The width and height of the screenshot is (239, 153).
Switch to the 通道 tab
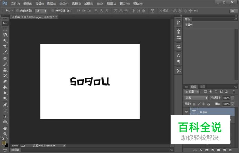click(202, 87)
